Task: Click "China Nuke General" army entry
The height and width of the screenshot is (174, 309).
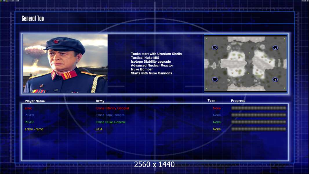Action: (110, 122)
